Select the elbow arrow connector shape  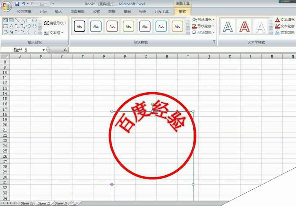[x=23, y=26]
